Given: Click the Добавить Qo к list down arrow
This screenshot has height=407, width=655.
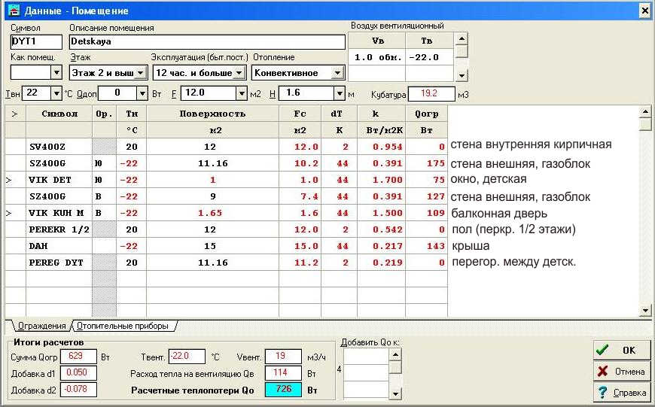Looking at the screenshot, I should coord(395,393).
